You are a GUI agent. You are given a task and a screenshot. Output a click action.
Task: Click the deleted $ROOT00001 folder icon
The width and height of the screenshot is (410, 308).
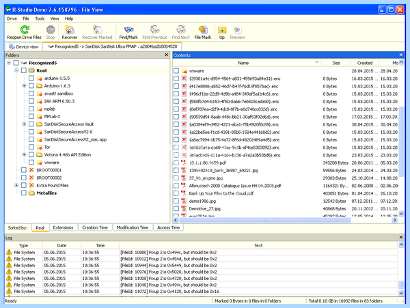[x=31, y=170]
